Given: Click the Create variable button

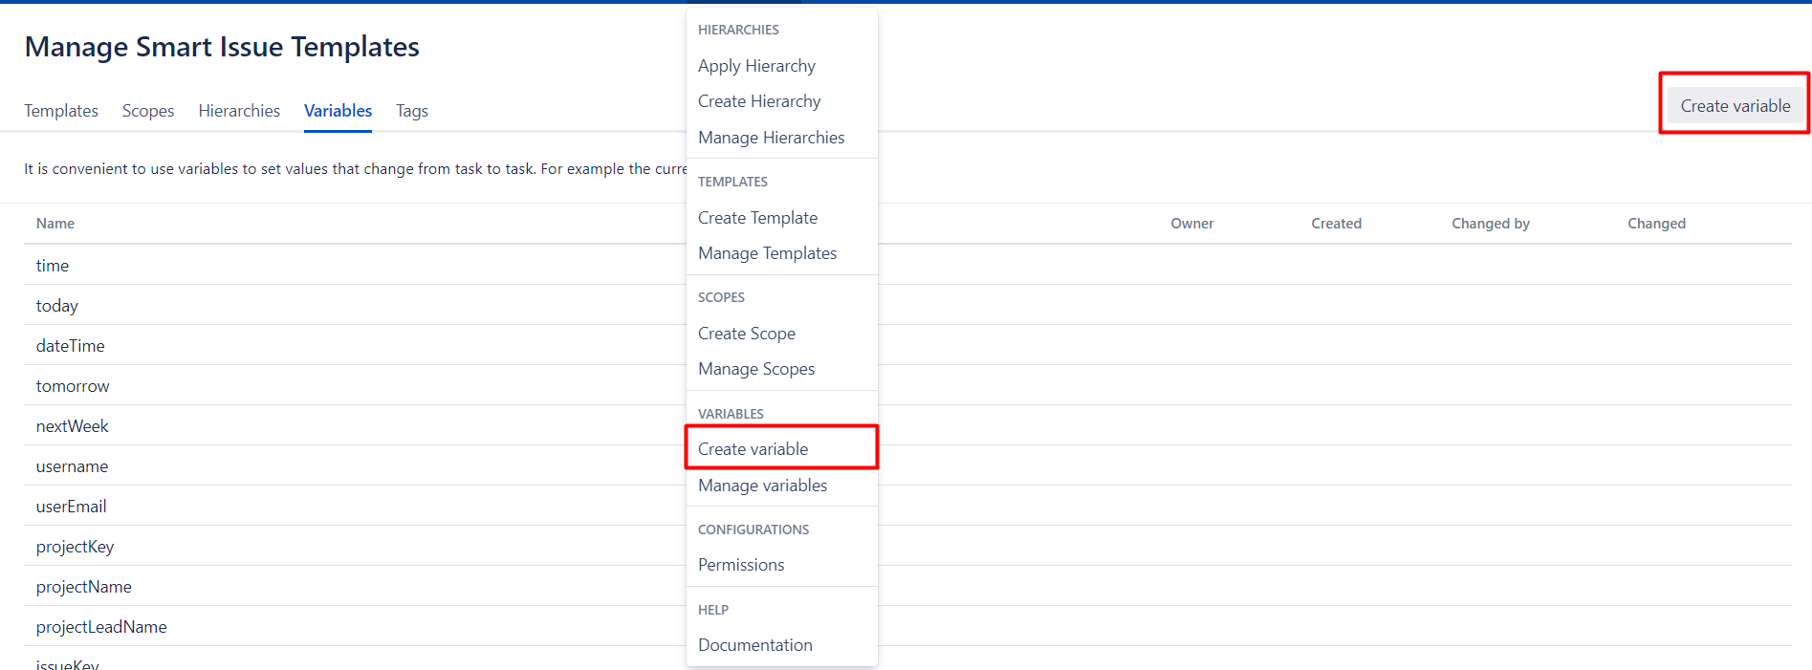Looking at the screenshot, I should (x=1735, y=106).
